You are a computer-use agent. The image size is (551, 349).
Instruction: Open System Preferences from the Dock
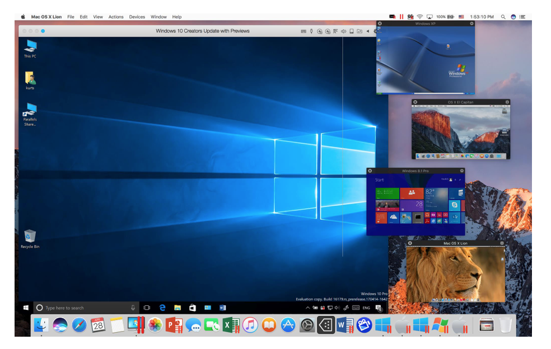point(307,325)
